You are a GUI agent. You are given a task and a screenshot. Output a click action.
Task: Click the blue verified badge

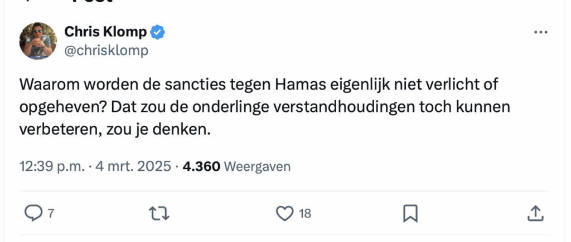click(158, 32)
